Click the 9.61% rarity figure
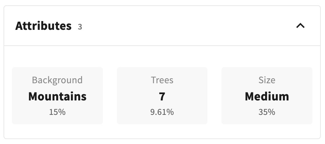 tap(162, 112)
